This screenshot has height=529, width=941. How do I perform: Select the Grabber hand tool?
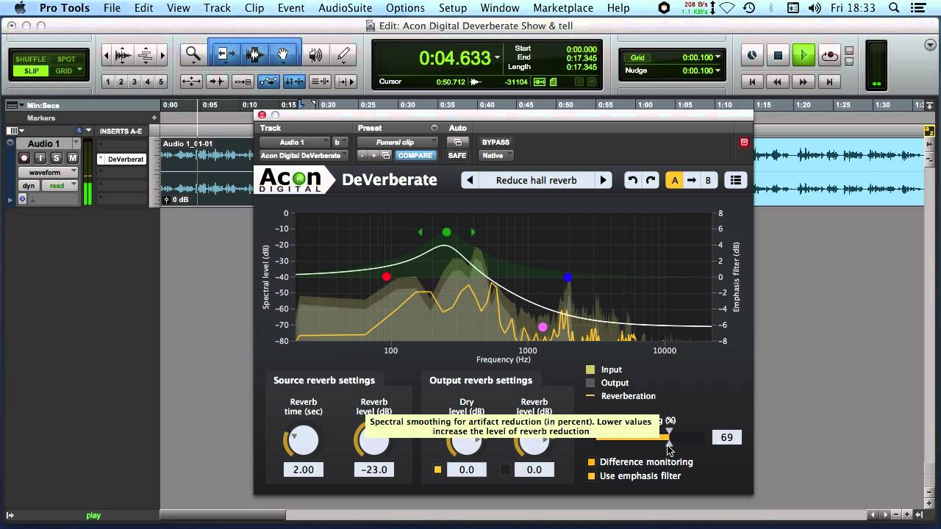(x=283, y=54)
